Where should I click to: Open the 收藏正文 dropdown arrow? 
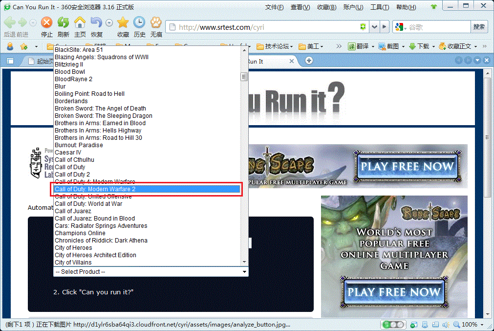pos(476,46)
